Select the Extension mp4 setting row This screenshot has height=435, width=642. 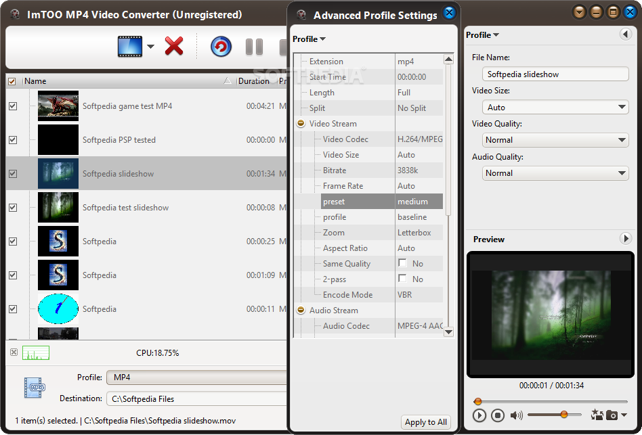368,62
